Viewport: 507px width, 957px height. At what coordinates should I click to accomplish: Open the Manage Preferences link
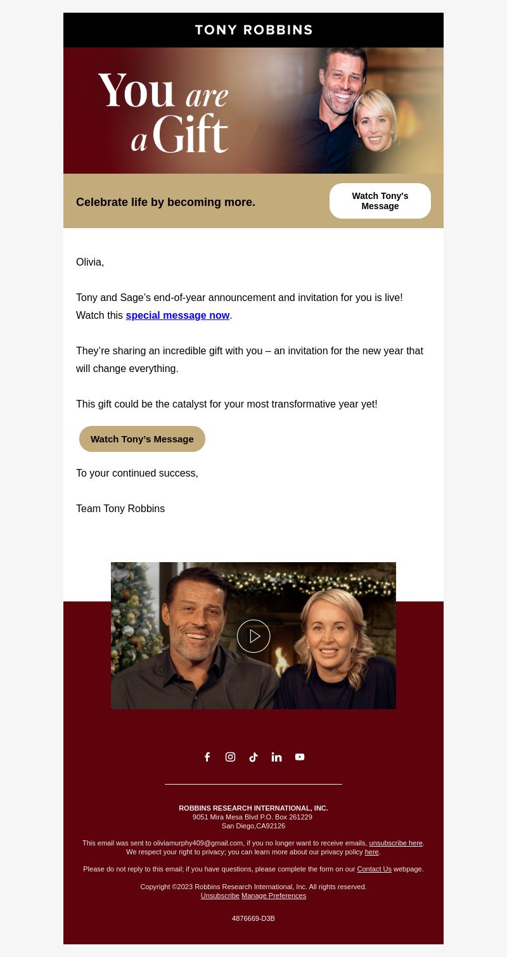coord(274,896)
